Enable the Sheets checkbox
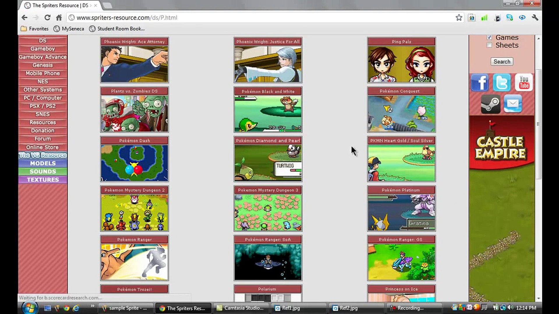 tap(489, 45)
